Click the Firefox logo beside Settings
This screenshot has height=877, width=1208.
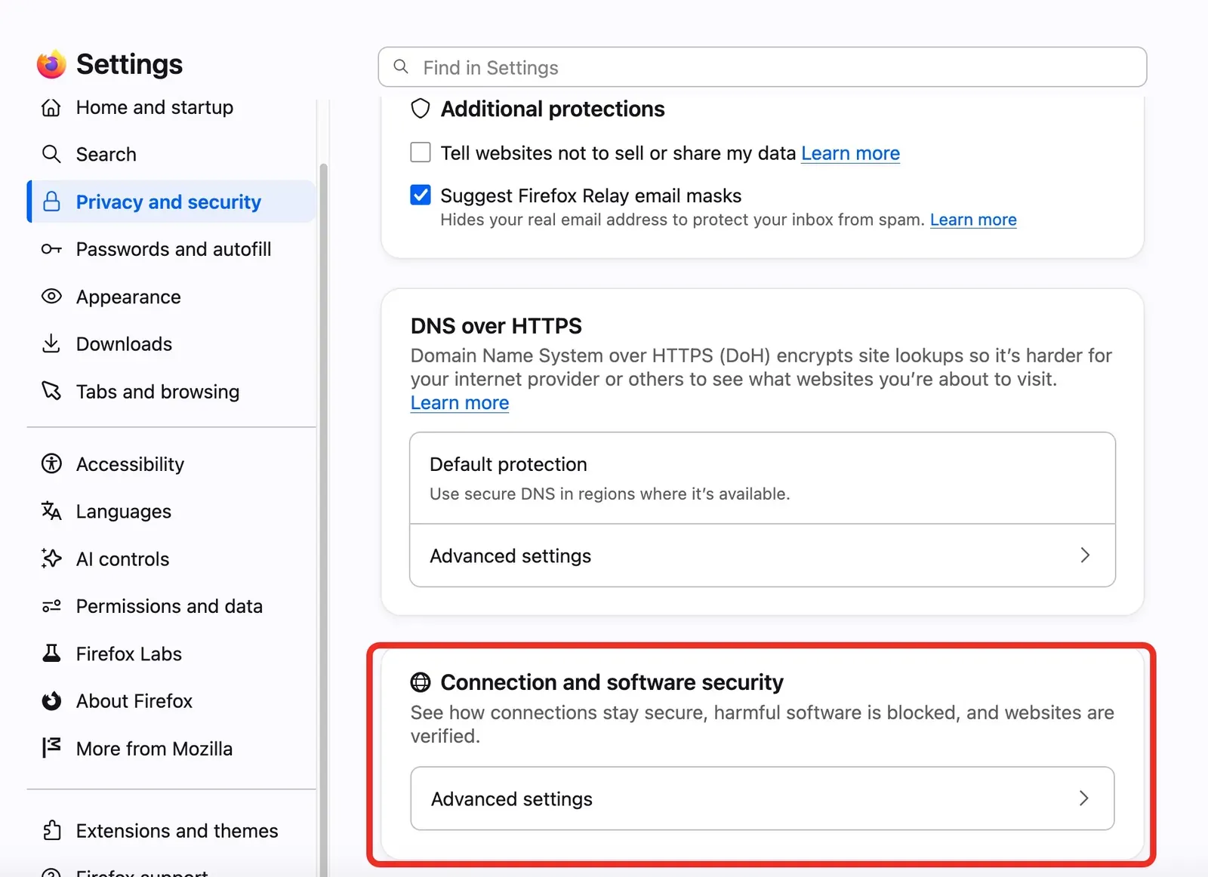click(x=51, y=64)
